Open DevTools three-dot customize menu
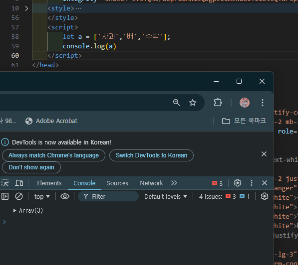This screenshot has height=265, width=298. click(x=252, y=183)
